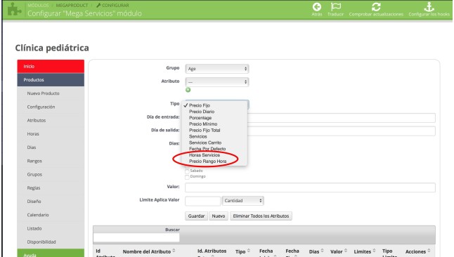454x257 pixels.
Task: Open the Atributo dropdown
Action: 217,82
